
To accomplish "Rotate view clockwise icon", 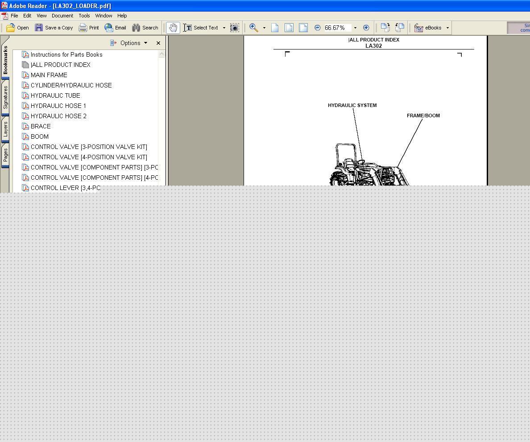I will [x=385, y=28].
